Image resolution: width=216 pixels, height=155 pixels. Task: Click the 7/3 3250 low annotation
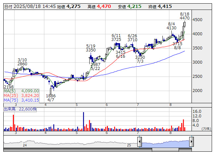(x=140, y=59)
